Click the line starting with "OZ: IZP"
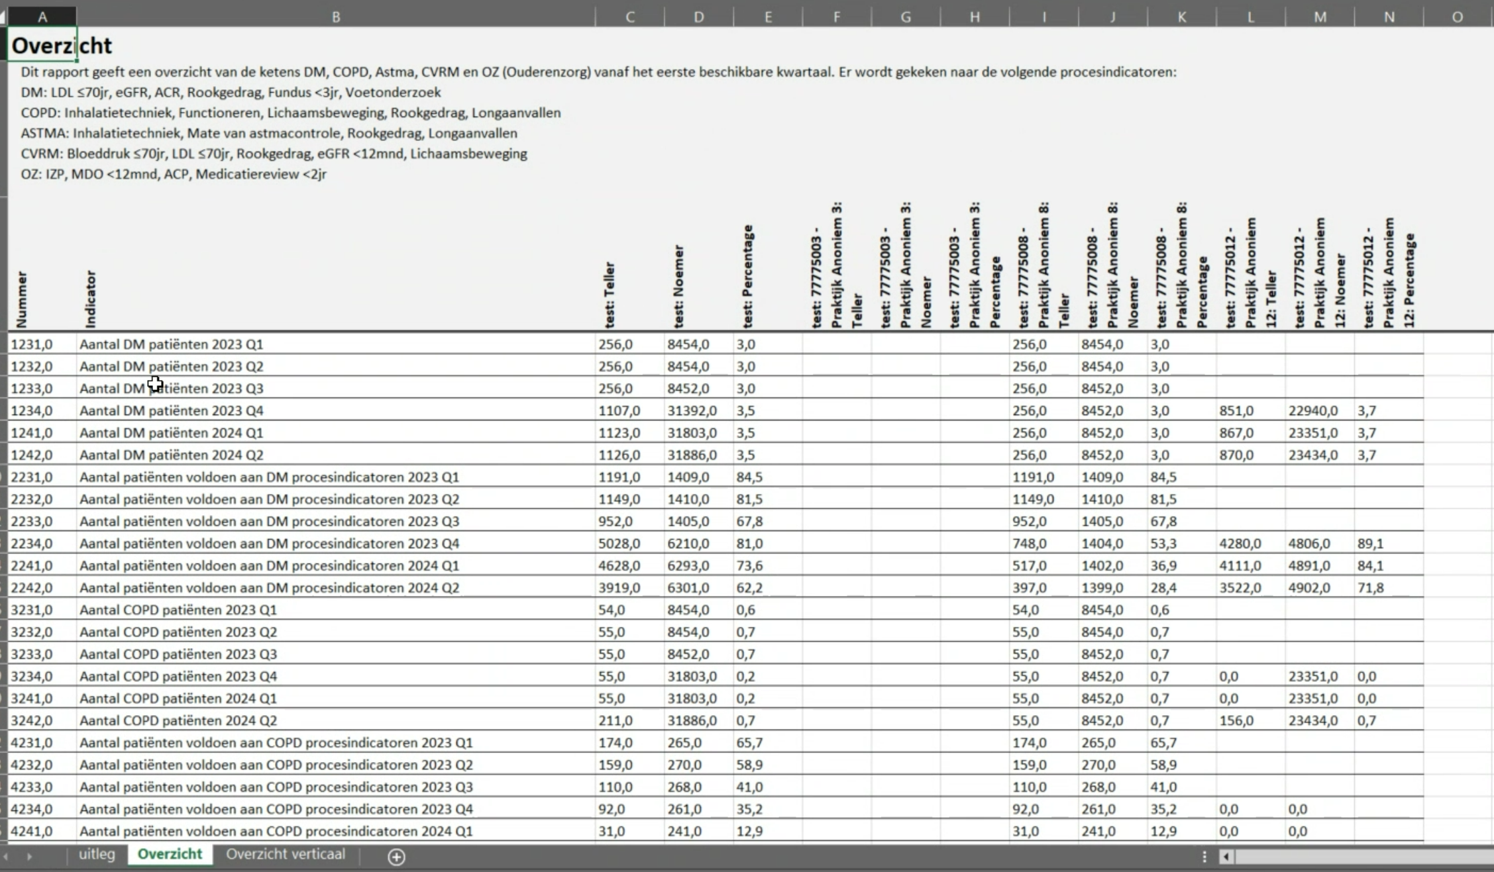 pos(174,174)
